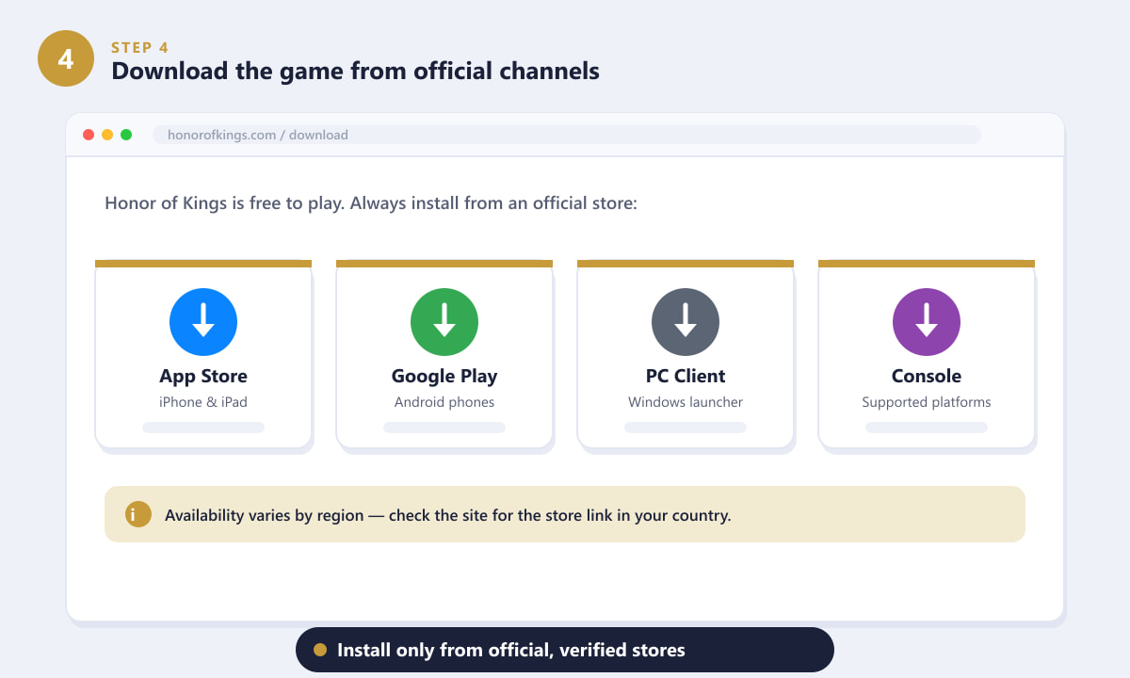Click the 'Availability varies by region' notice text
Viewport: 1130px width, 678px height.
[x=448, y=515]
